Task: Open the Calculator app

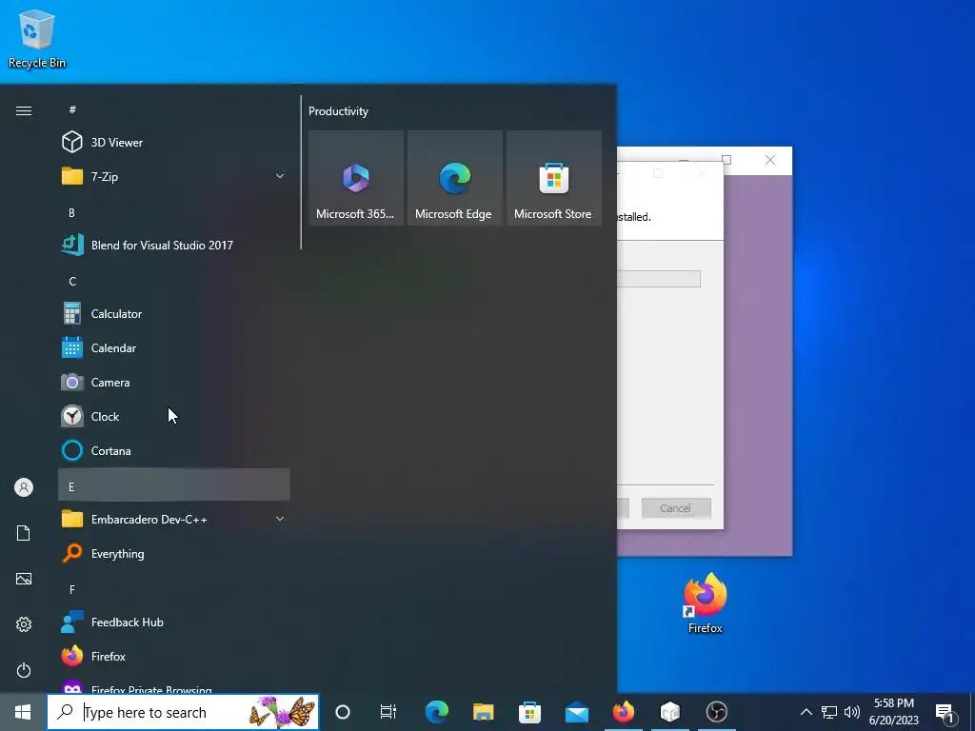Action: 174,313
